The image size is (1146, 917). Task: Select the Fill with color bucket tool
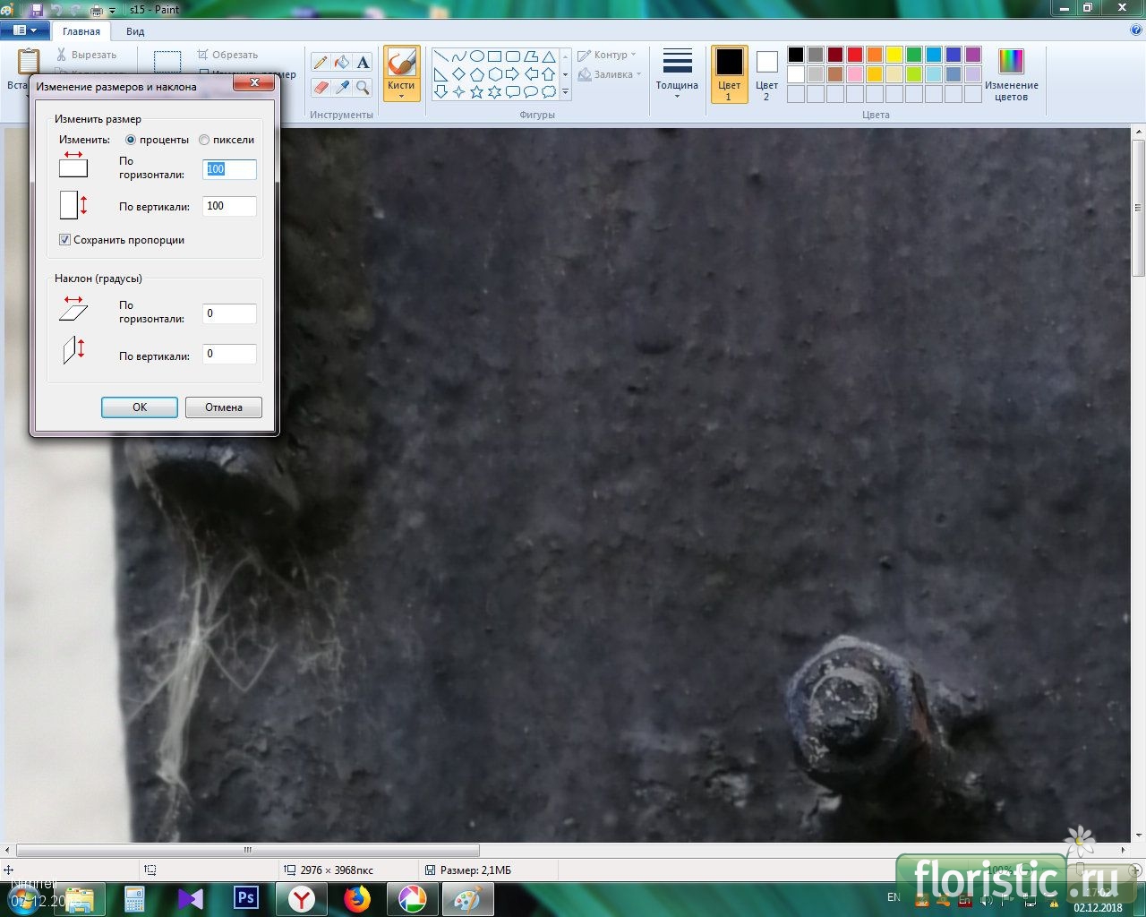coord(341,62)
